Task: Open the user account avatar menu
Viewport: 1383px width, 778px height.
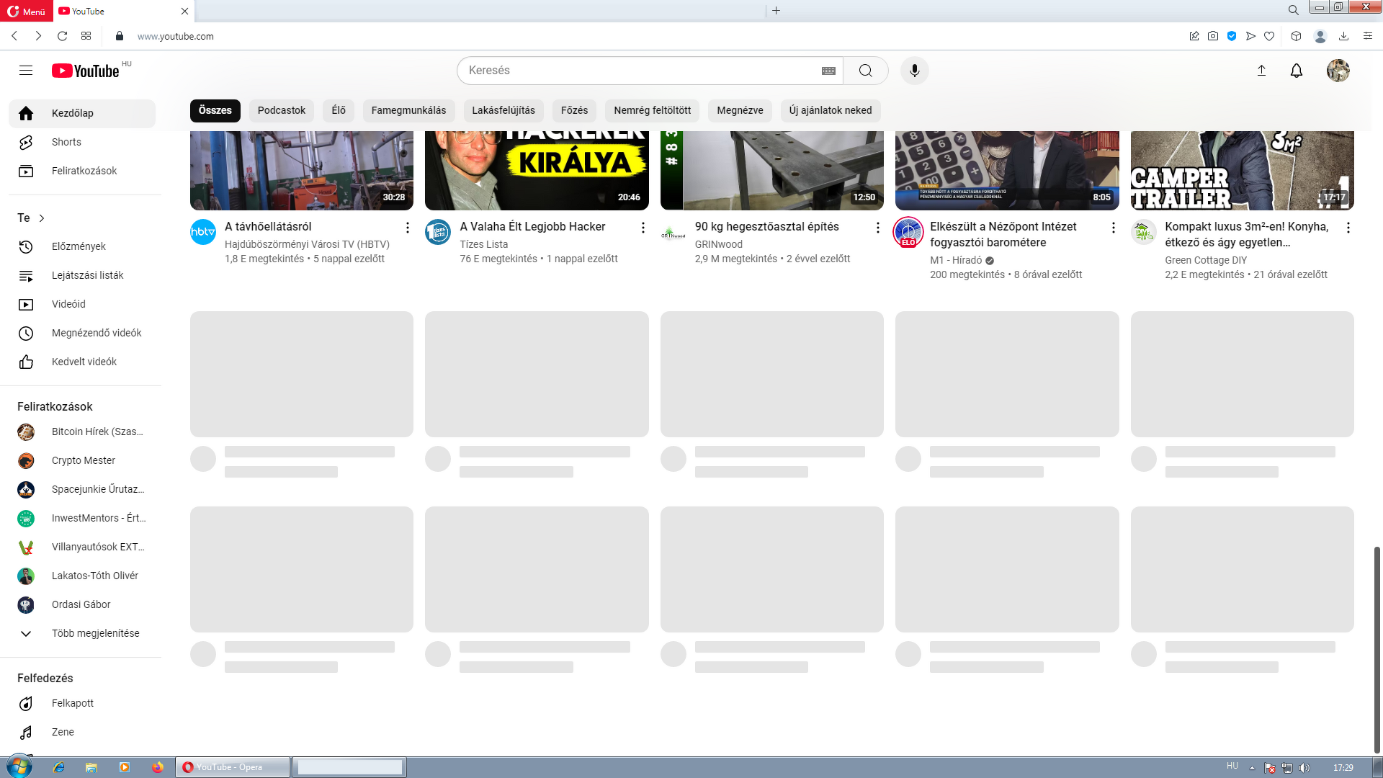Action: coord(1338,71)
